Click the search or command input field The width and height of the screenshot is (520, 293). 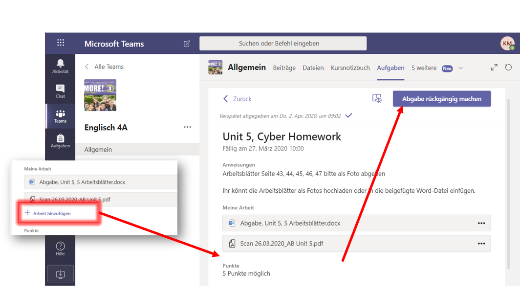click(x=282, y=44)
